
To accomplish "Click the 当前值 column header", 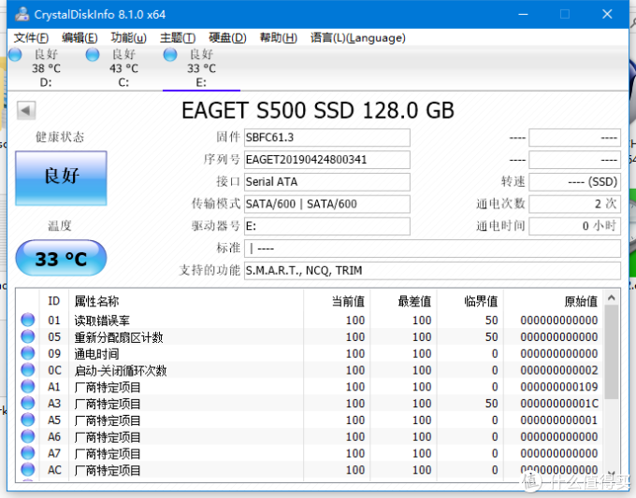I will point(337,301).
